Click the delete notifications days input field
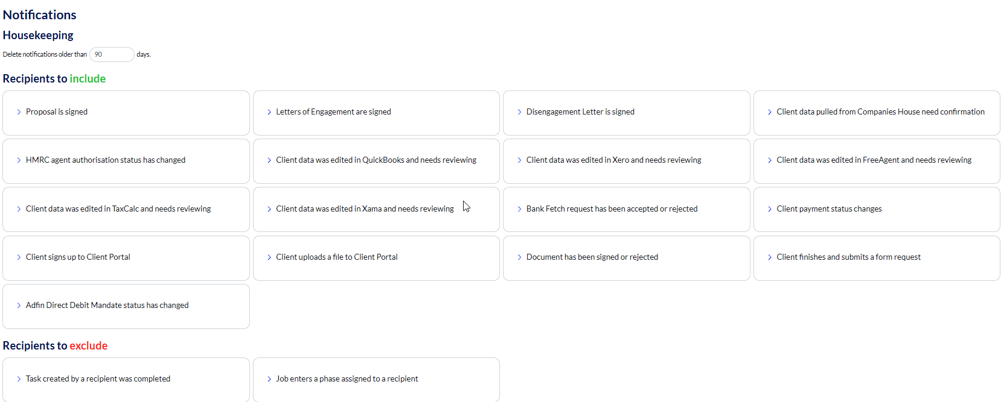This screenshot has width=1001, height=402. pyautogui.click(x=112, y=54)
